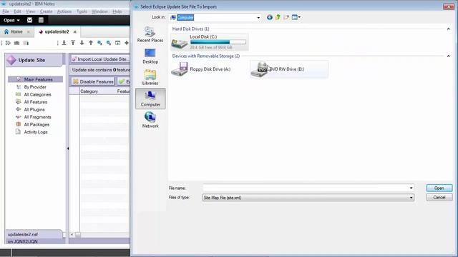
Task: Select All Fragments view
Action: (37, 117)
